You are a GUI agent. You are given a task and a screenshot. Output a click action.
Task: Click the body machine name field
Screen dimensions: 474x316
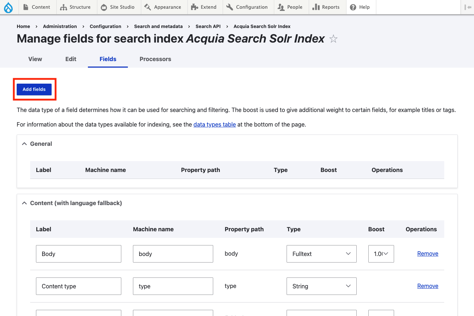173,254
